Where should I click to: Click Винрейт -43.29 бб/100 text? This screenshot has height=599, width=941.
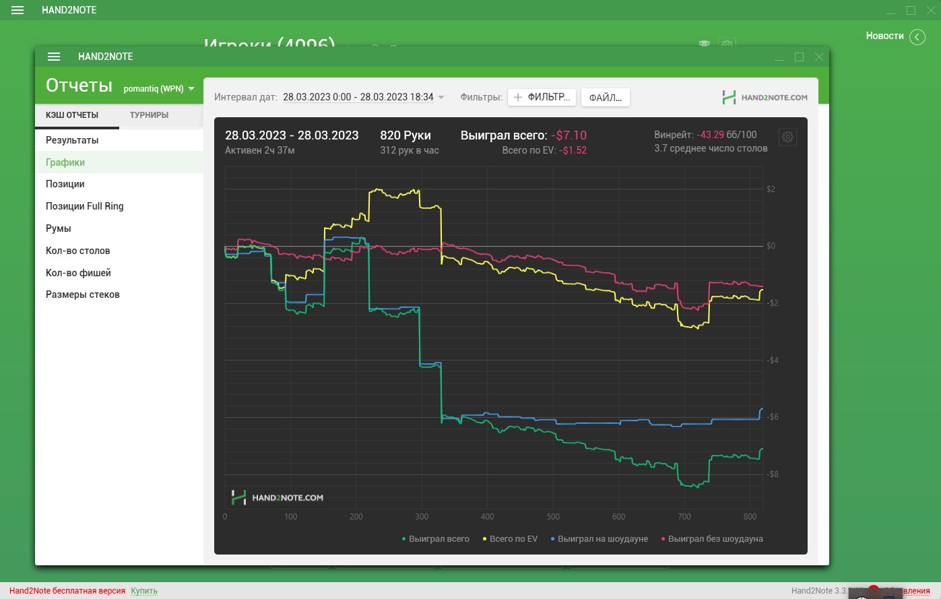(705, 135)
